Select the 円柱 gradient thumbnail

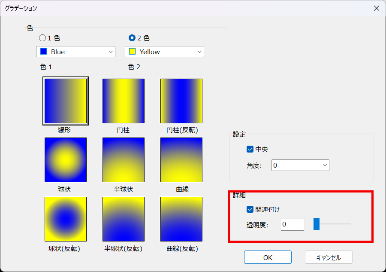pyautogui.click(x=124, y=101)
